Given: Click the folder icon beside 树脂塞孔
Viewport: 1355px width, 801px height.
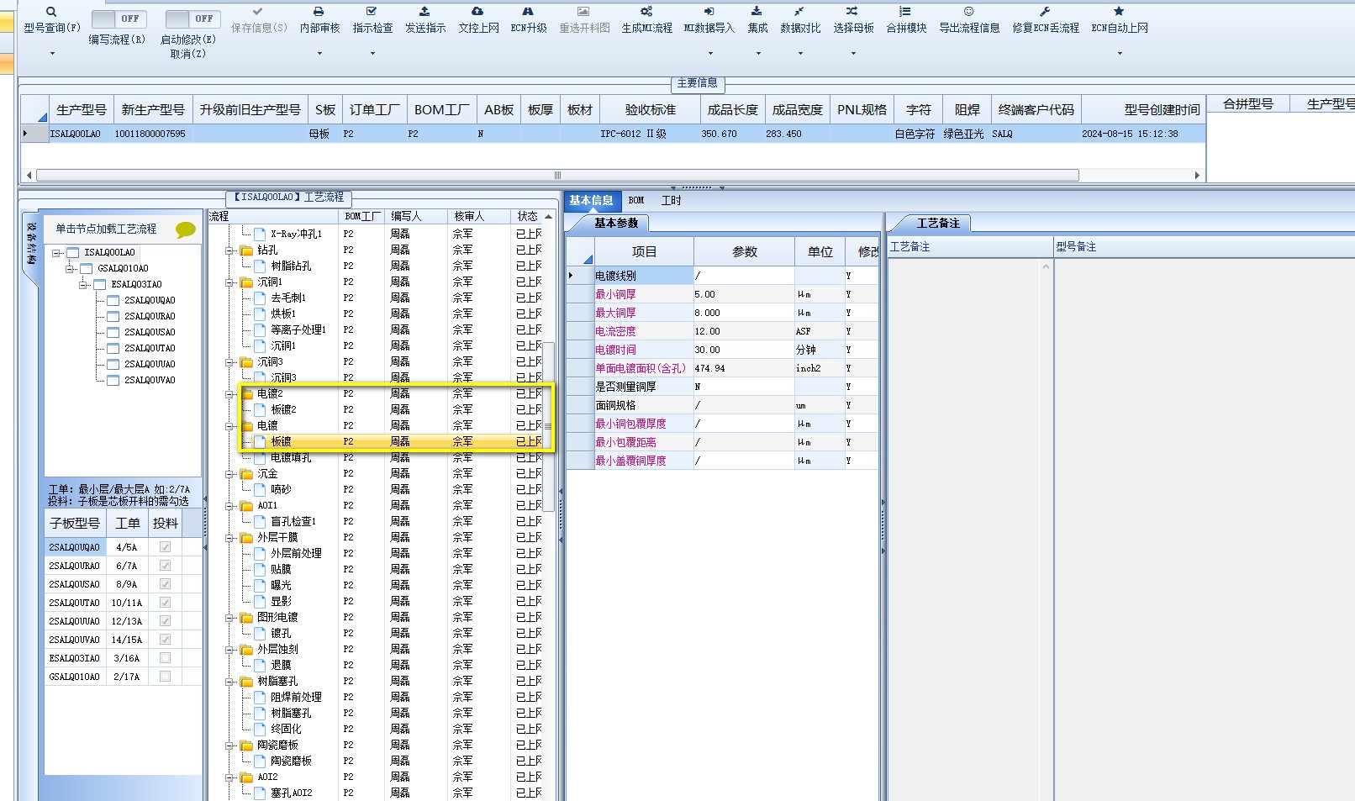Looking at the screenshot, I should [x=247, y=682].
